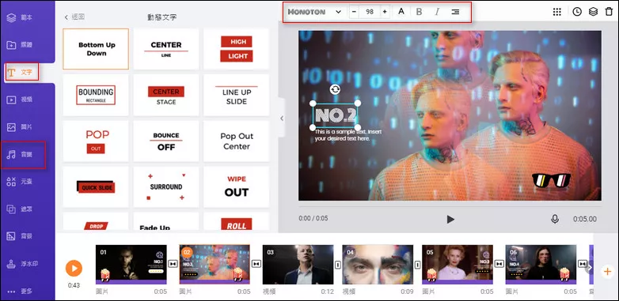Open transition between scenes 04 and 05
This screenshot has height=301, width=619.
coord(418,265)
